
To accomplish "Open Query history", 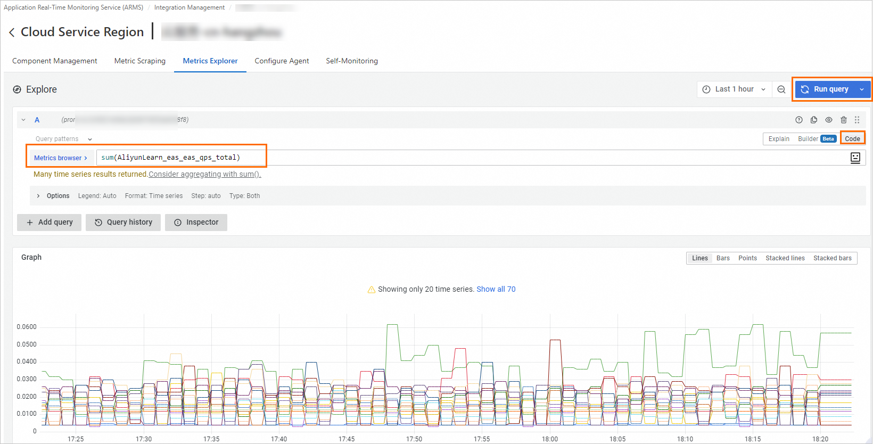I will point(123,223).
